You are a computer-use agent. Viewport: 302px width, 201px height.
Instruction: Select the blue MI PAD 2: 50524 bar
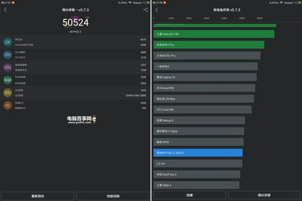198,153
